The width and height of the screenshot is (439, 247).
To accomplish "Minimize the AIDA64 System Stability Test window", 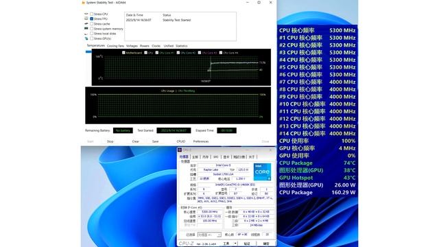I will tap(248, 3).
